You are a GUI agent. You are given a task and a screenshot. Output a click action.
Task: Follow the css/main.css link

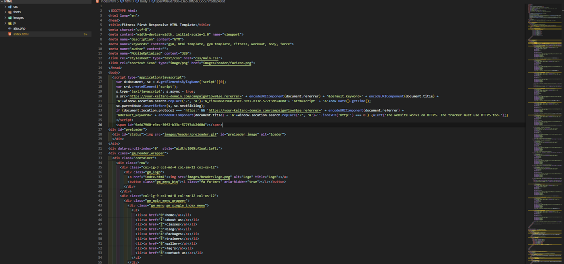click(x=207, y=58)
